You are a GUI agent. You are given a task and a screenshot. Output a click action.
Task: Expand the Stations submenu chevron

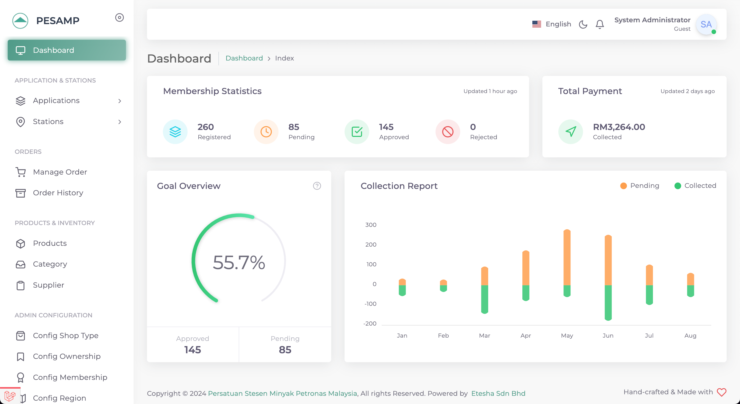pyautogui.click(x=119, y=122)
